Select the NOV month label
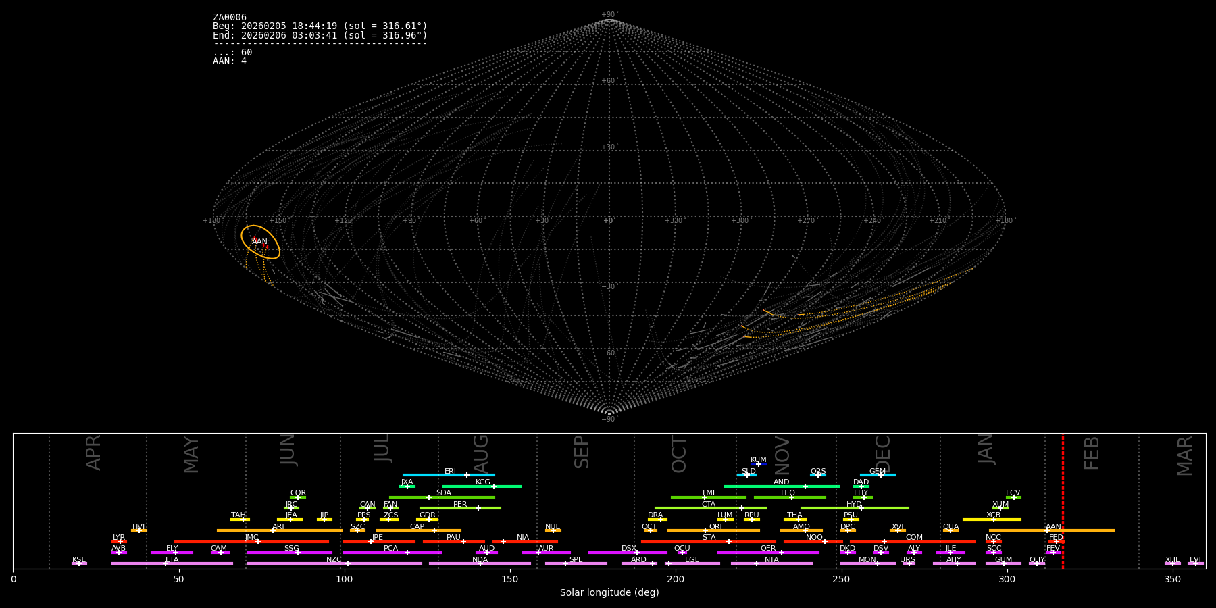The width and height of the screenshot is (1216, 608). tap(782, 455)
